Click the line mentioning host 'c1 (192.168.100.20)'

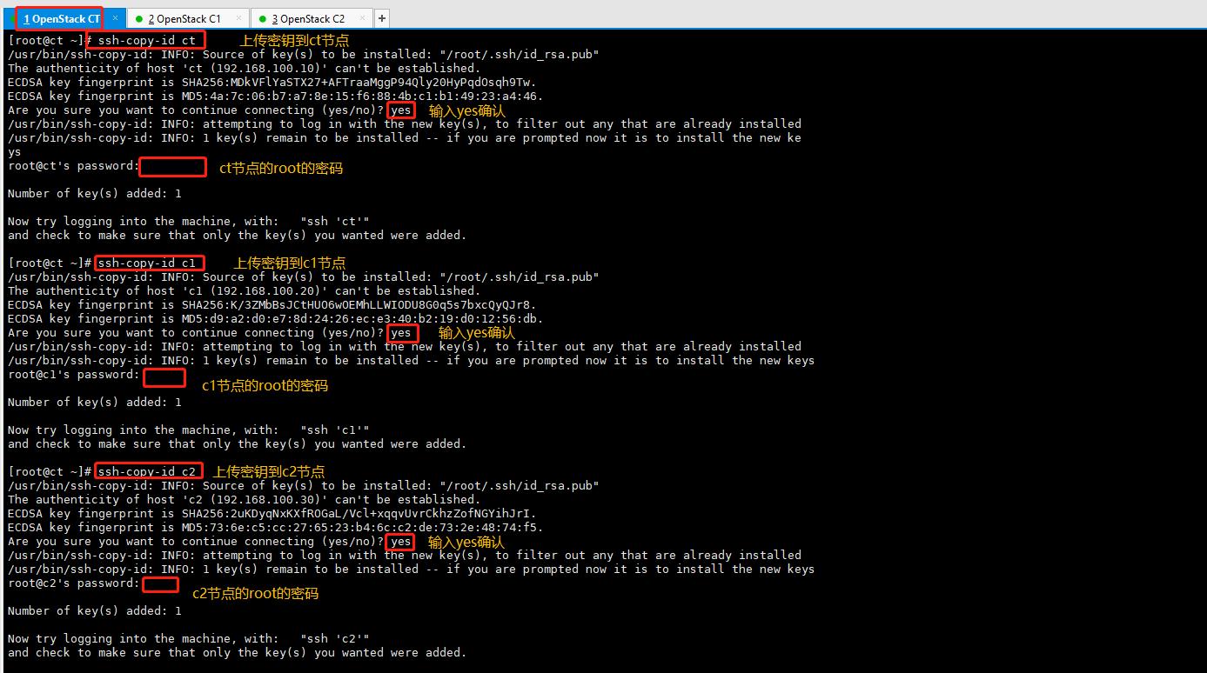click(x=244, y=290)
